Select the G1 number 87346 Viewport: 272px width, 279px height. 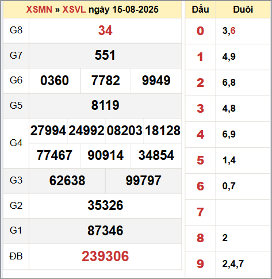click(x=105, y=231)
